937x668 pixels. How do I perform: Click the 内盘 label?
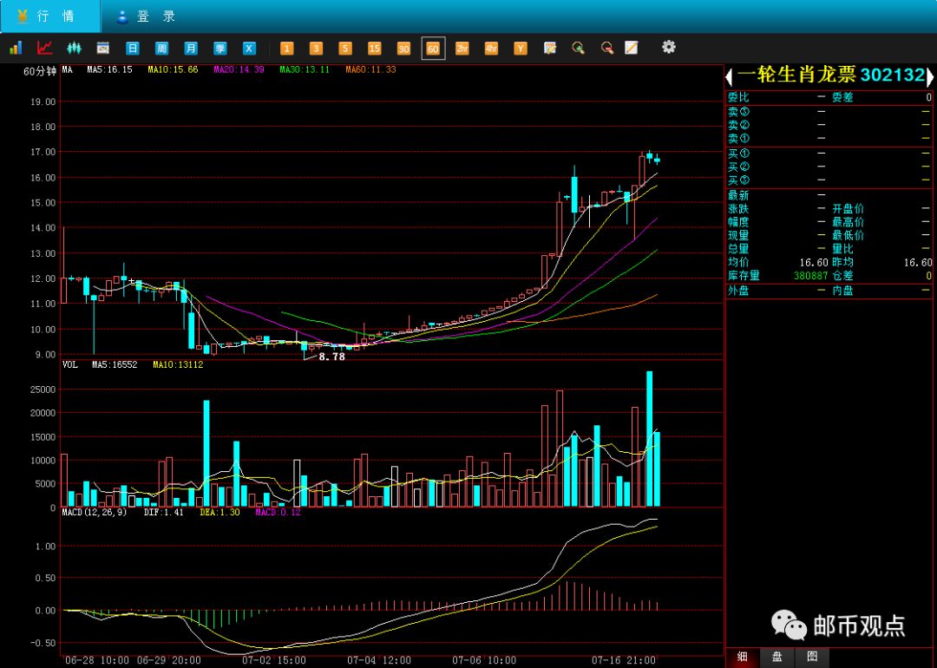[842, 291]
